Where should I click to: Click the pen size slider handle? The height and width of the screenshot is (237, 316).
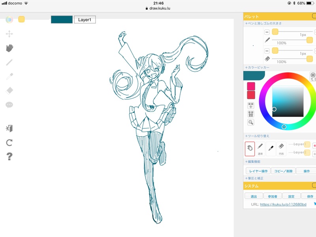pos(275,32)
